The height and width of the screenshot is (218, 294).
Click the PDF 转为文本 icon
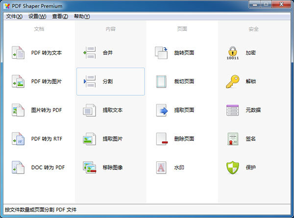(x=18, y=53)
